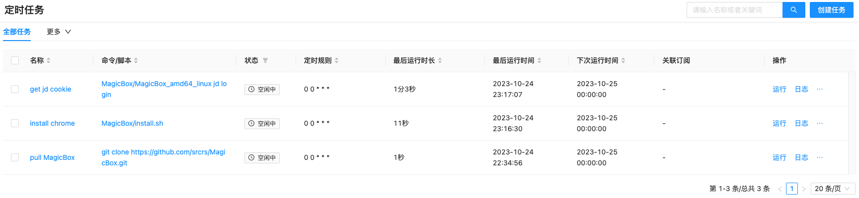Screen dimensions: 859x198
Task: Expand the 更多 dropdown
Action: (x=59, y=32)
